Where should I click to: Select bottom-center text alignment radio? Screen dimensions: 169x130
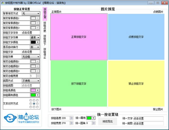click(x=34, y=107)
